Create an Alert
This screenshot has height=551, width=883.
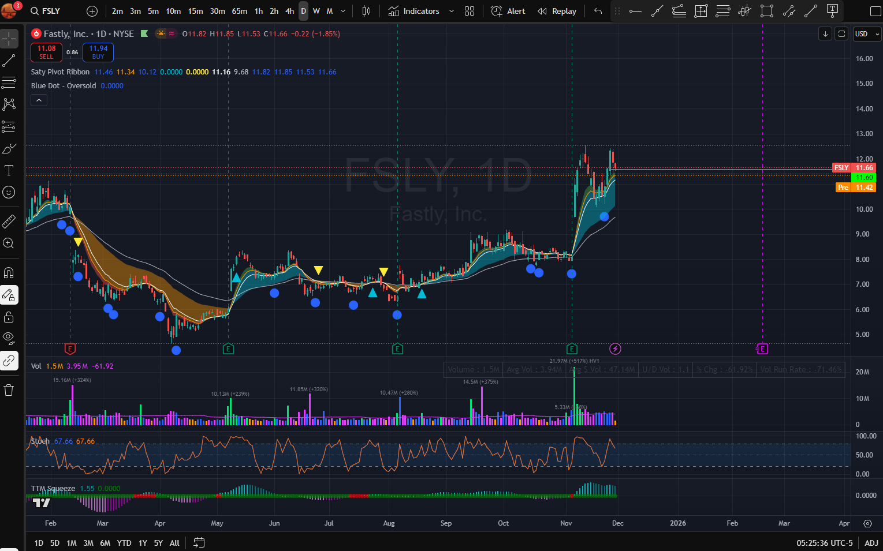(508, 11)
